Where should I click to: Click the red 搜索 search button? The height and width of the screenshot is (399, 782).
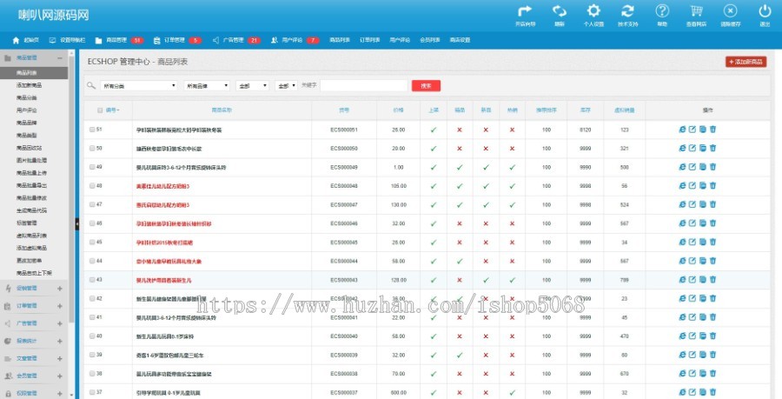(426, 86)
